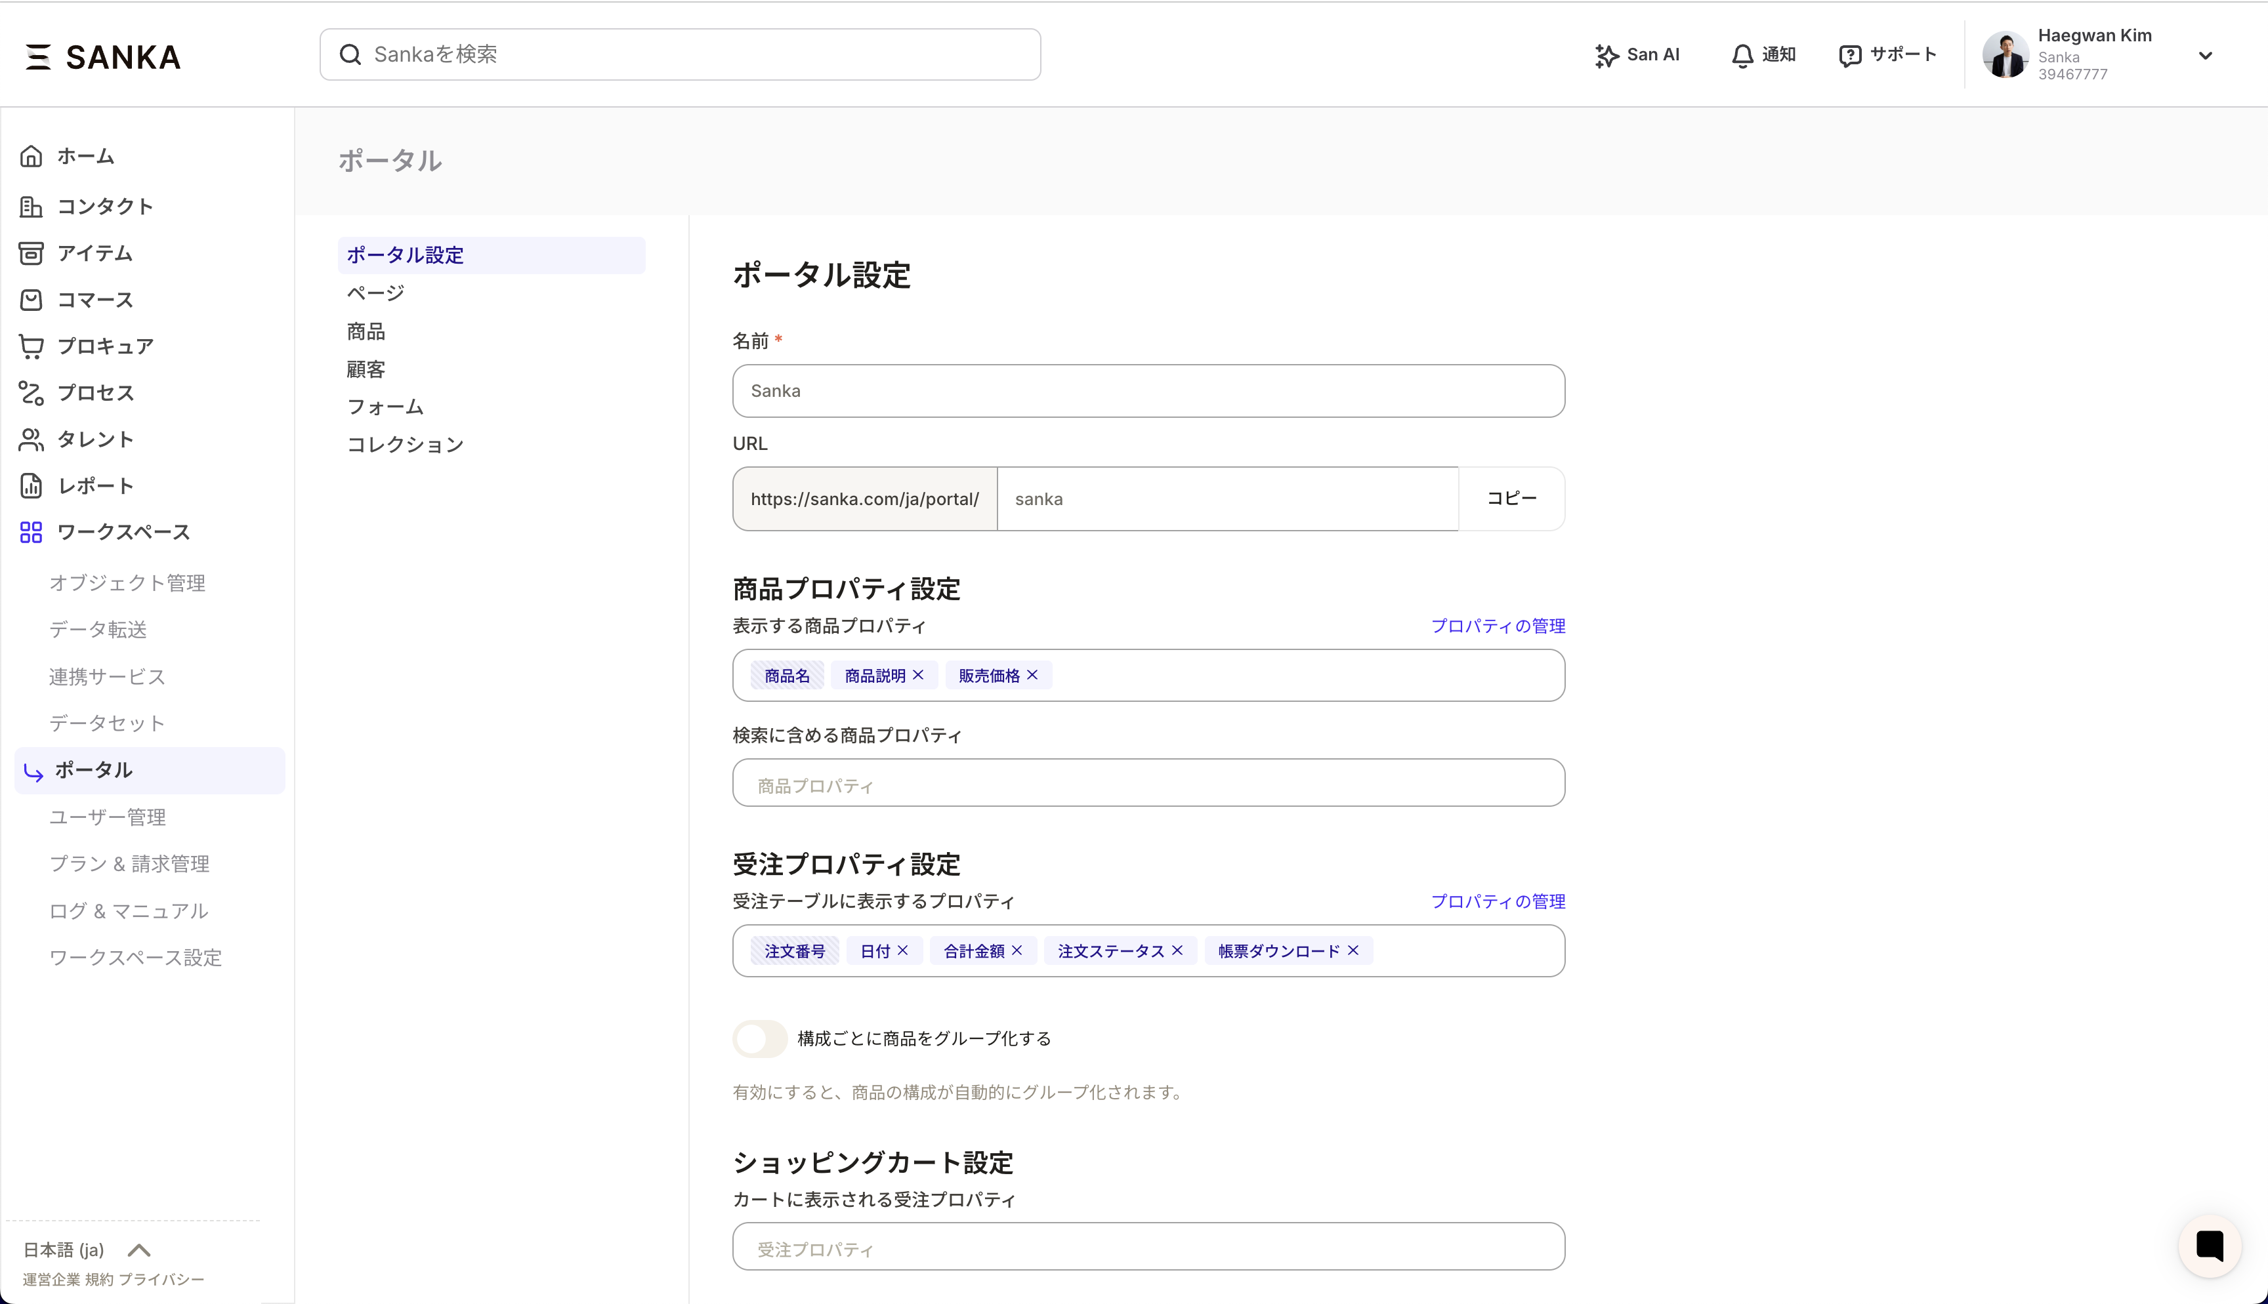Select the コレクション menu item
The width and height of the screenshot is (2268, 1304).
pos(405,445)
